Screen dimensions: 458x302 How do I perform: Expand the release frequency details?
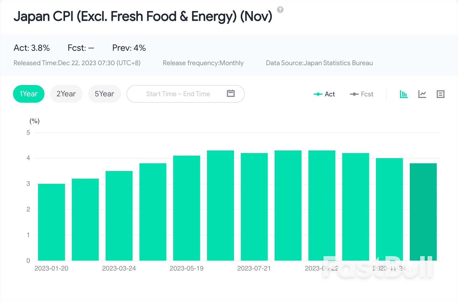(203, 63)
